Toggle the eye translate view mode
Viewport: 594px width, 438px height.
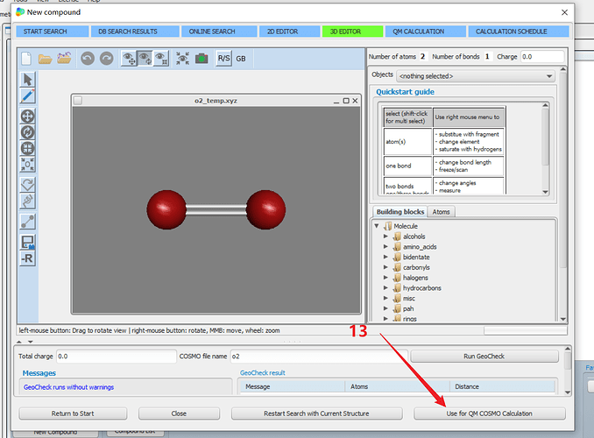129,59
